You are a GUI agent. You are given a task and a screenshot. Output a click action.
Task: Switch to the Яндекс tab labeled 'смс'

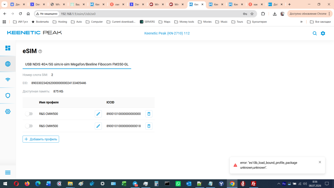[117, 4]
